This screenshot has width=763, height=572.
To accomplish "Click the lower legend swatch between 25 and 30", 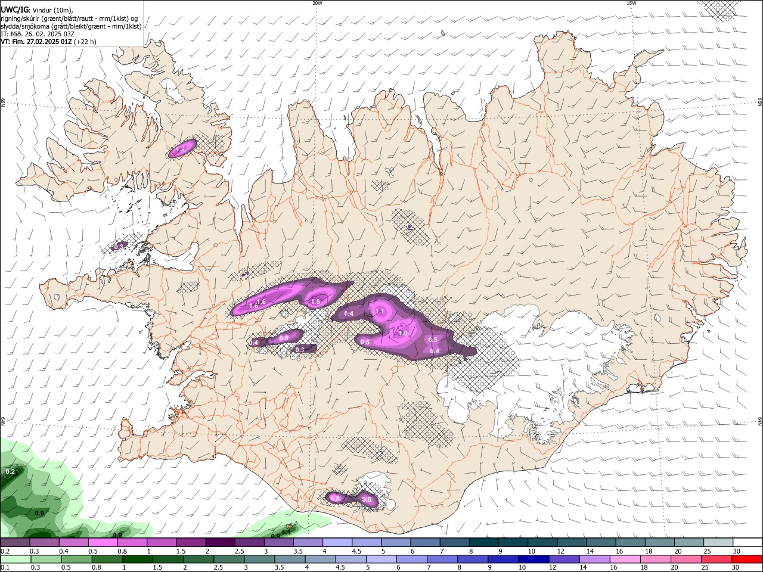I will pos(717,559).
